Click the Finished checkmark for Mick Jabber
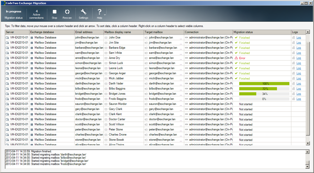Screen dimensions: 314x173 pyautogui.click(x=236, y=79)
